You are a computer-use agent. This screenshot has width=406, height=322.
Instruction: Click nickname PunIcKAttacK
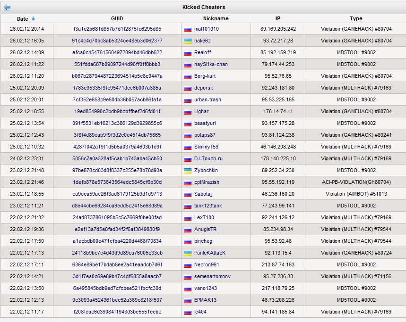(210, 253)
